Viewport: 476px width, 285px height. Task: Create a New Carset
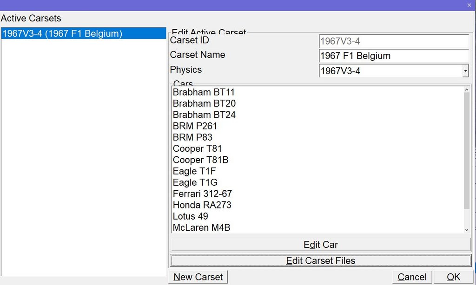tap(198, 277)
